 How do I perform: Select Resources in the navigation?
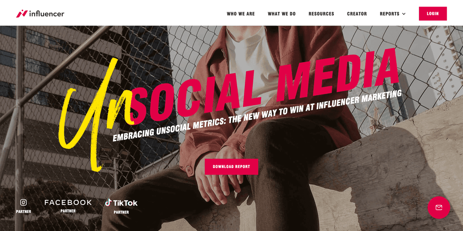(321, 14)
